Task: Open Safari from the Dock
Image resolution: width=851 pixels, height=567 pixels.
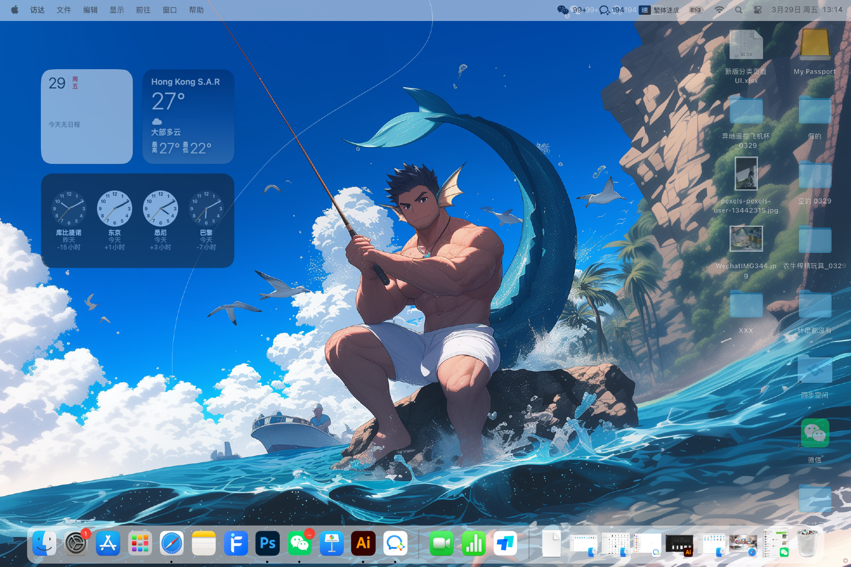Action: 171,544
